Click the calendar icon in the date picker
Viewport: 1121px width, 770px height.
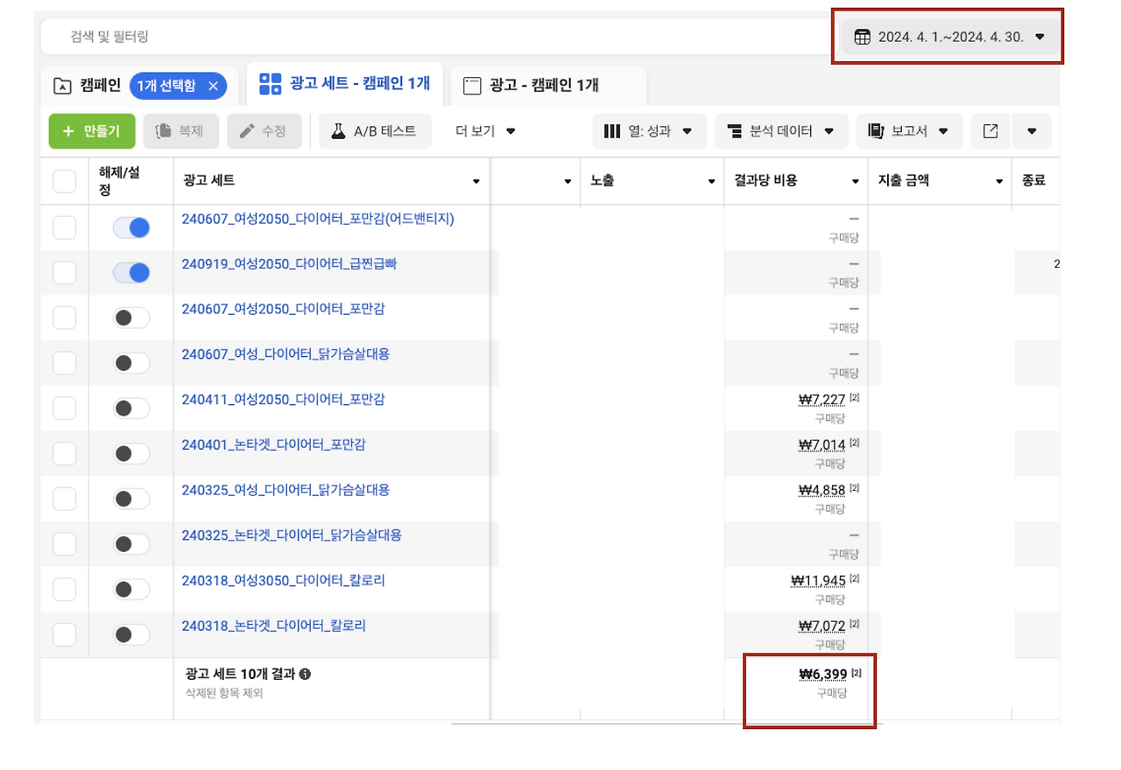pyautogui.click(x=862, y=36)
